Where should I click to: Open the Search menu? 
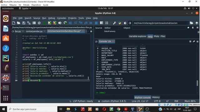28,18
